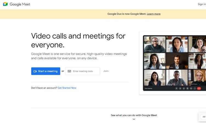The image size is (206, 123).
Task: Click the raise-hand icon in the preview toolbar
Action: pos(188,89)
